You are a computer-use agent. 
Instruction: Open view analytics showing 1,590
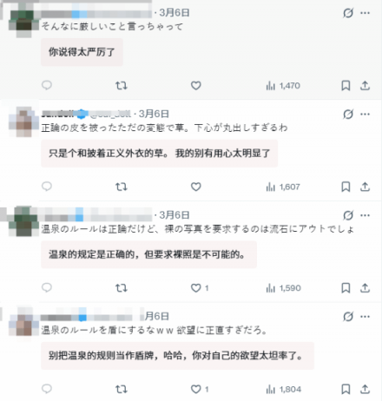[283, 288]
